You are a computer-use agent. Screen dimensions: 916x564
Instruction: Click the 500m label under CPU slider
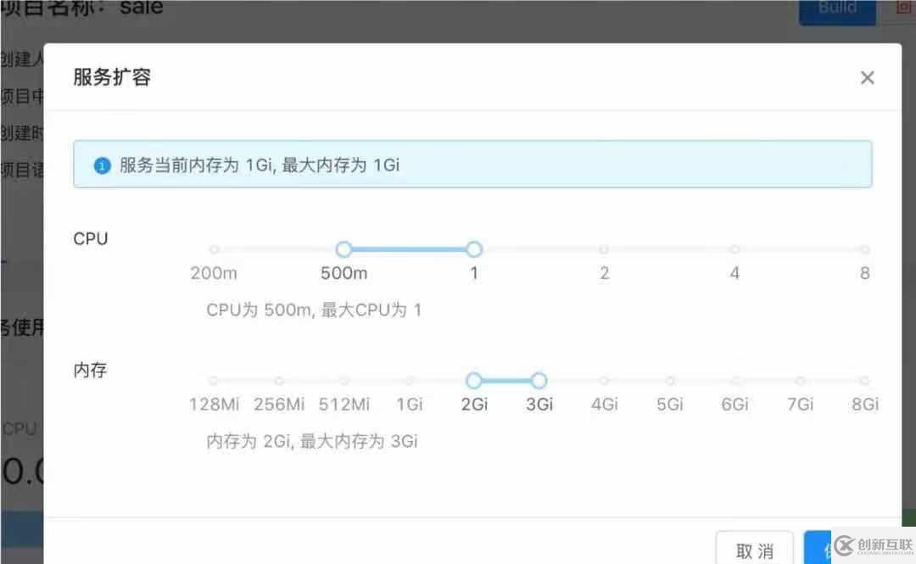click(344, 273)
